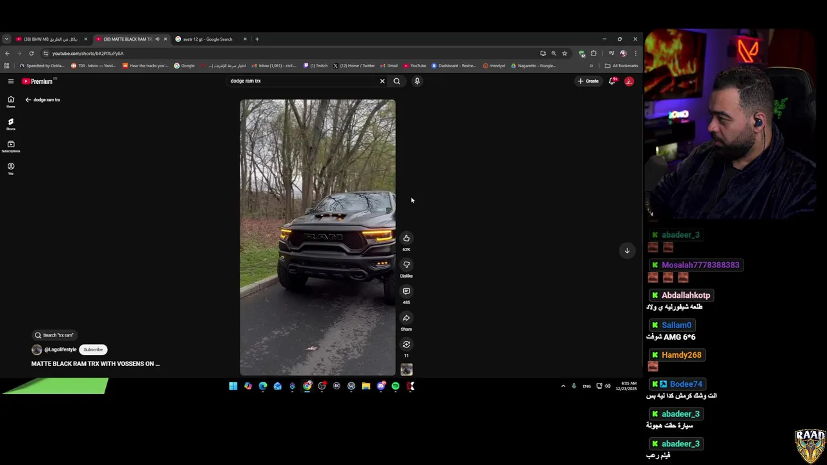The height and width of the screenshot is (465, 827).
Task: Go to YouTube Home in the sidebar
Action: [10, 101]
